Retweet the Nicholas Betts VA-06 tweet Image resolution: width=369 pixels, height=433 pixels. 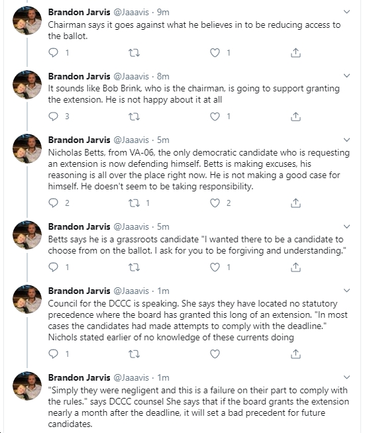point(134,203)
